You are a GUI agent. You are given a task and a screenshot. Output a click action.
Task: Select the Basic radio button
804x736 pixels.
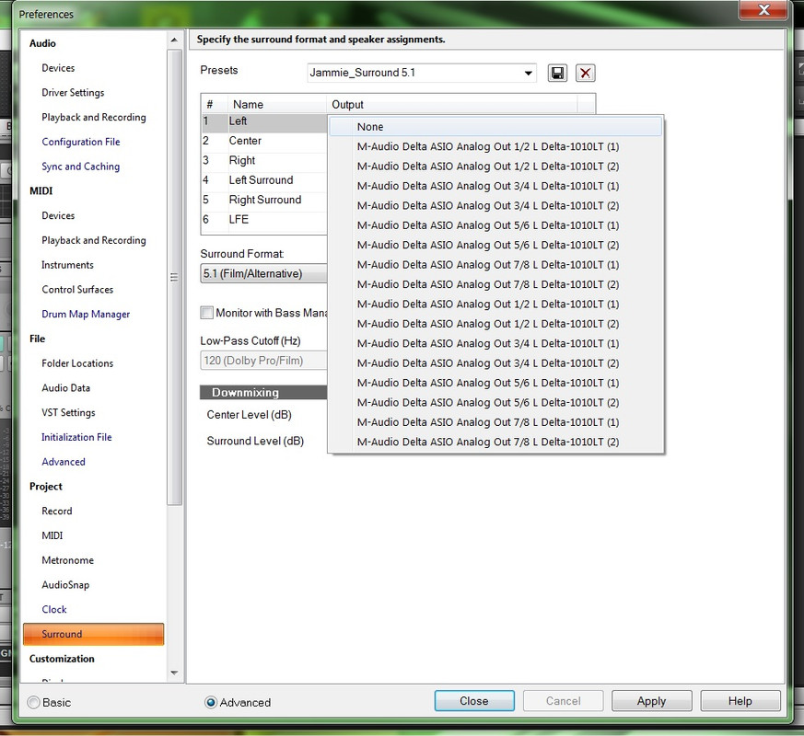click(34, 702)
